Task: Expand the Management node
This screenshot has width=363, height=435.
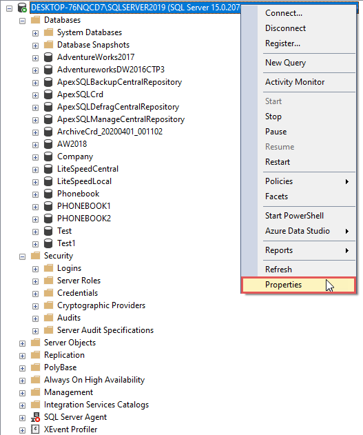Action: pyautogui.click(x=23, y=394)
